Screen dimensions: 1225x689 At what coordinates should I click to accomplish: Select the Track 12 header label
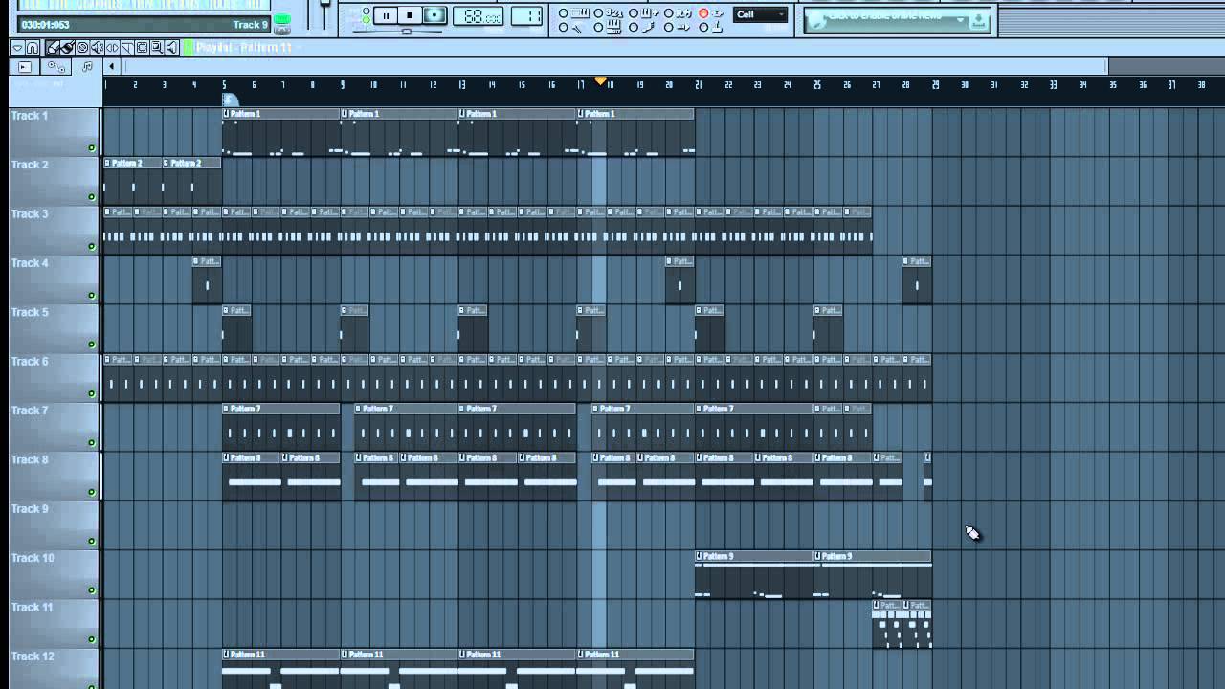pos(33,656)
